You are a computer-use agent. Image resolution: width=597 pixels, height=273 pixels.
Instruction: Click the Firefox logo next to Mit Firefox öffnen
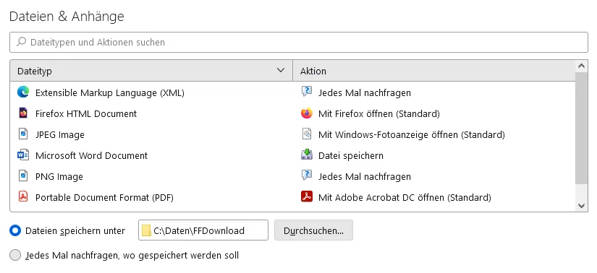[307, 113]
